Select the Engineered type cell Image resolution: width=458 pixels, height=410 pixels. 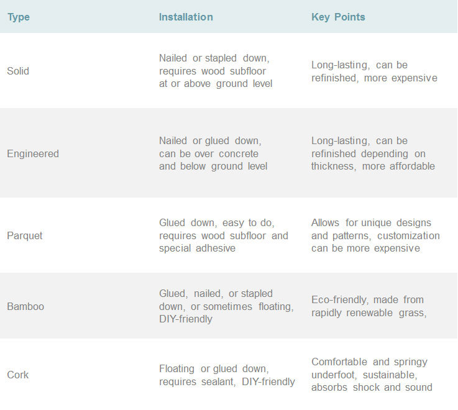coord(32,153)
